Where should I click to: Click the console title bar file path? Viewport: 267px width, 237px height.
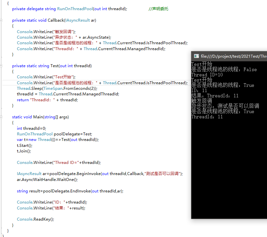tap(234, 56)
